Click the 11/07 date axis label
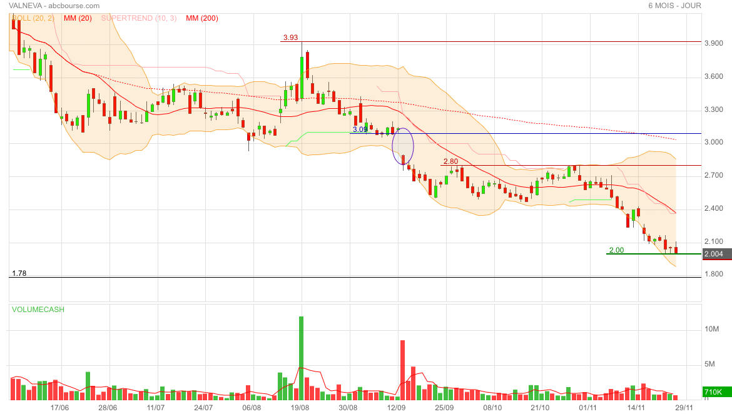The width and height of the screenshot is (732, 414). [x=156, y=408]
